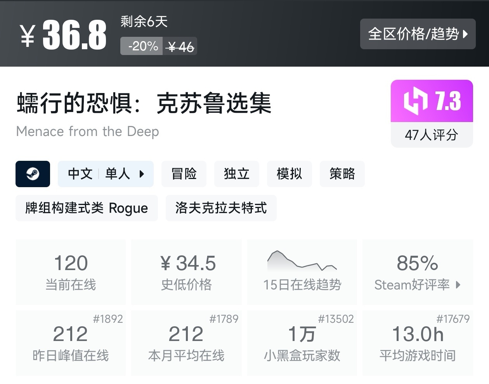
Task: Open the Steam好评率 details arrow
Action: pos(458,285)
